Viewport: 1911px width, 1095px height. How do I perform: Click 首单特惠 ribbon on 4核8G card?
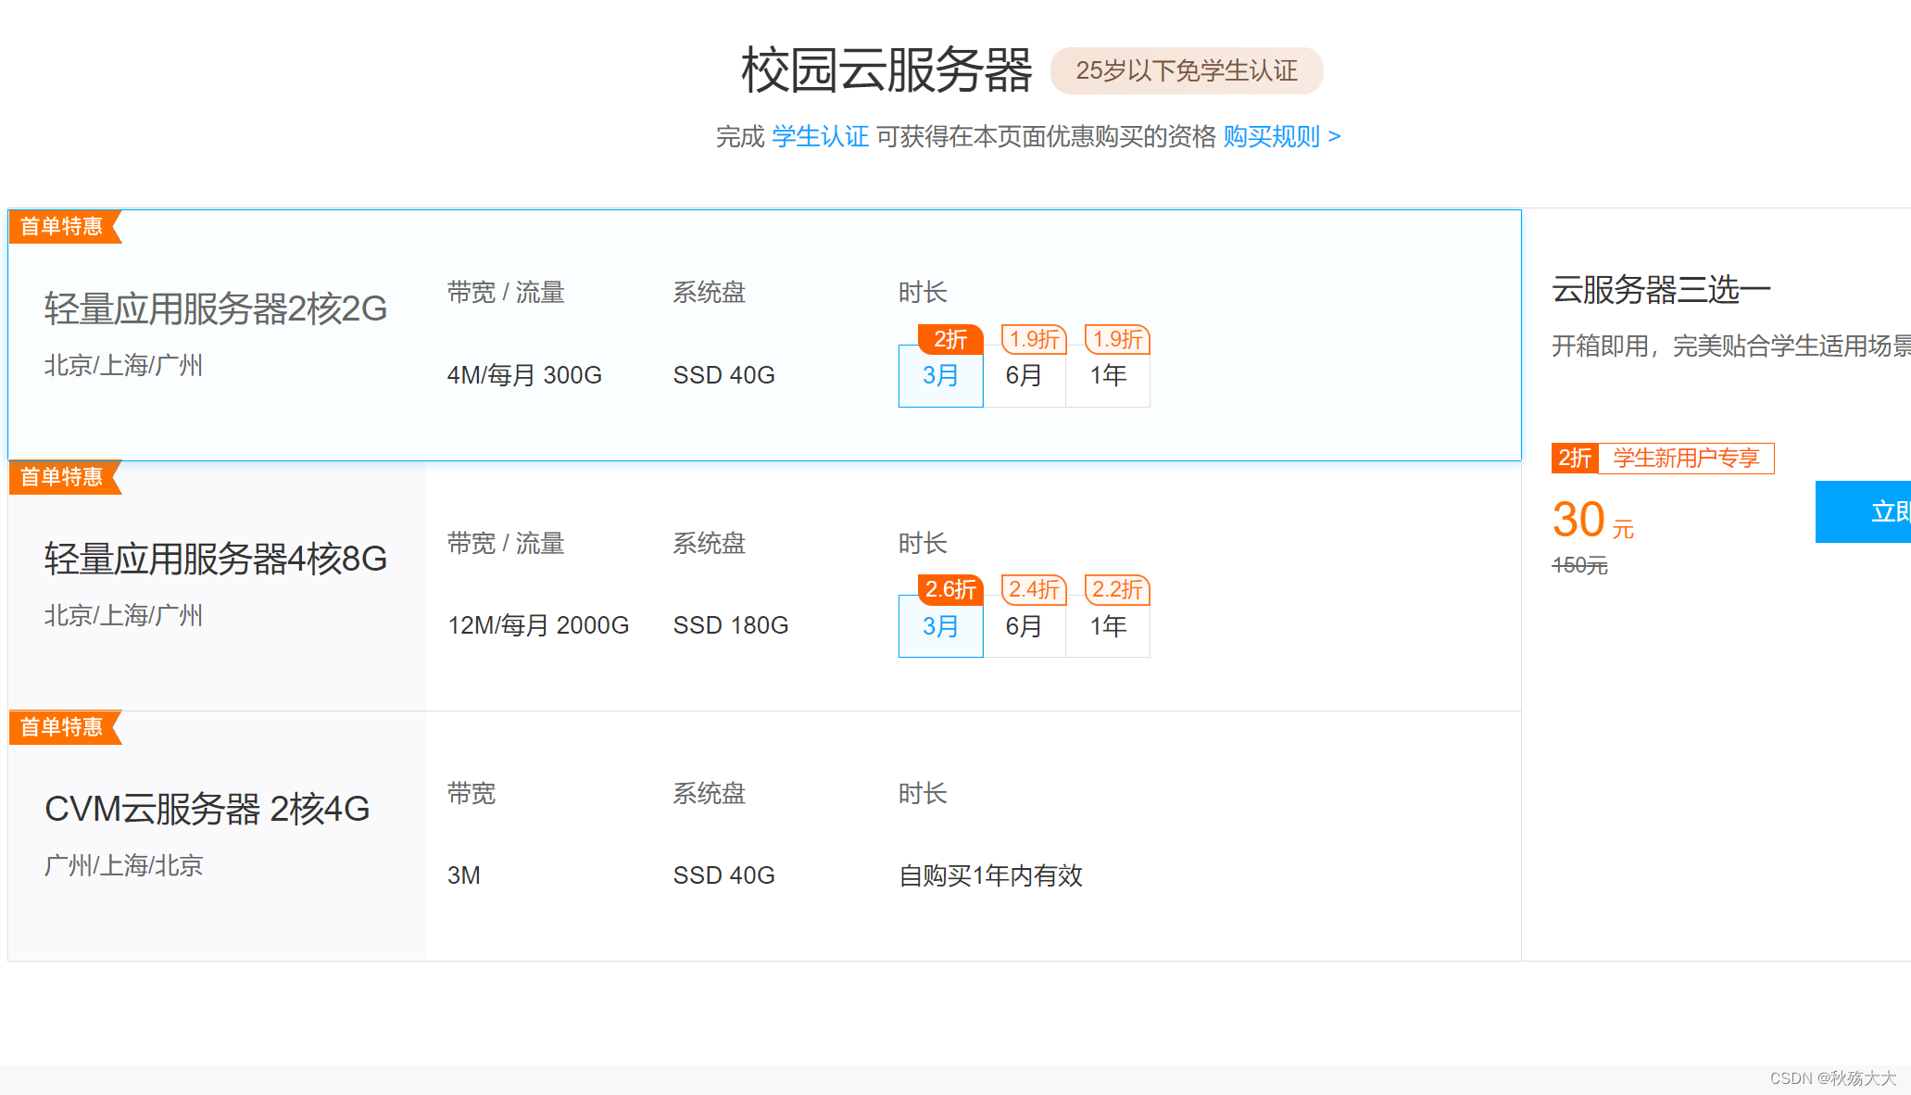[x=62, y=477]
